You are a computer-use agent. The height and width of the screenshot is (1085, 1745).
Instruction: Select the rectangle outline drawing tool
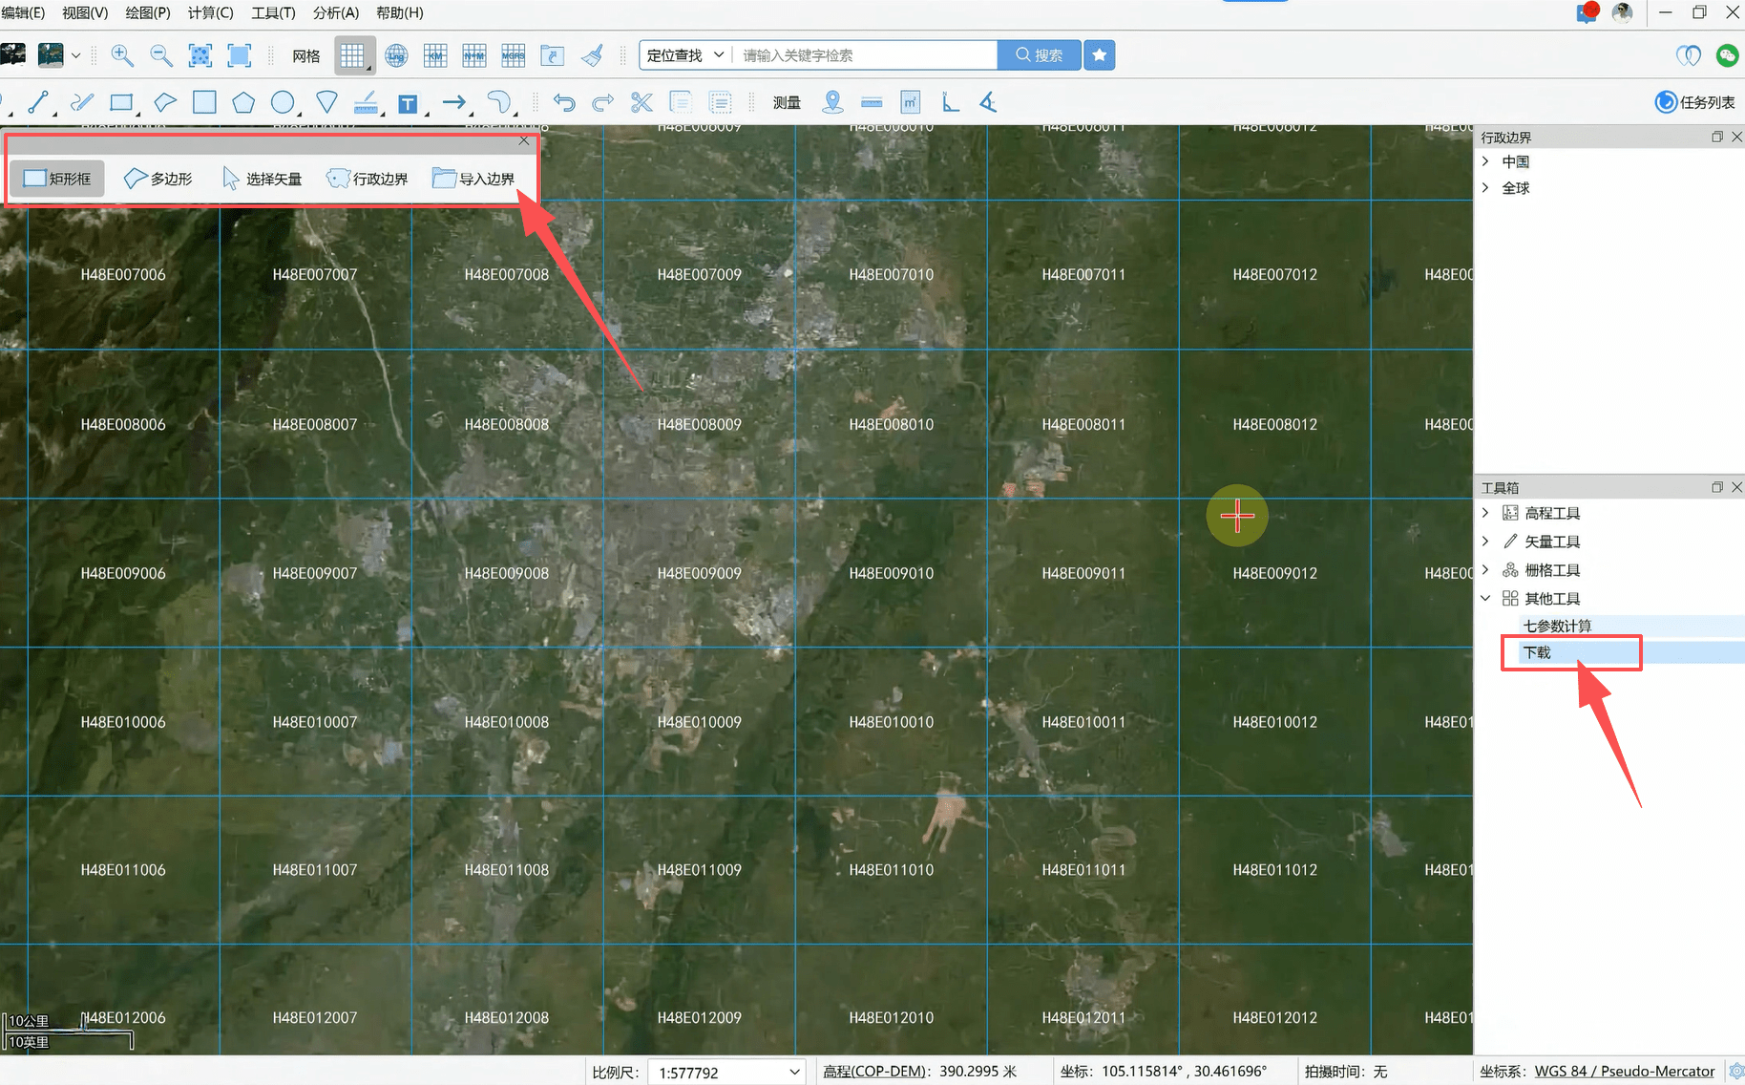click(x=122, y=102)
